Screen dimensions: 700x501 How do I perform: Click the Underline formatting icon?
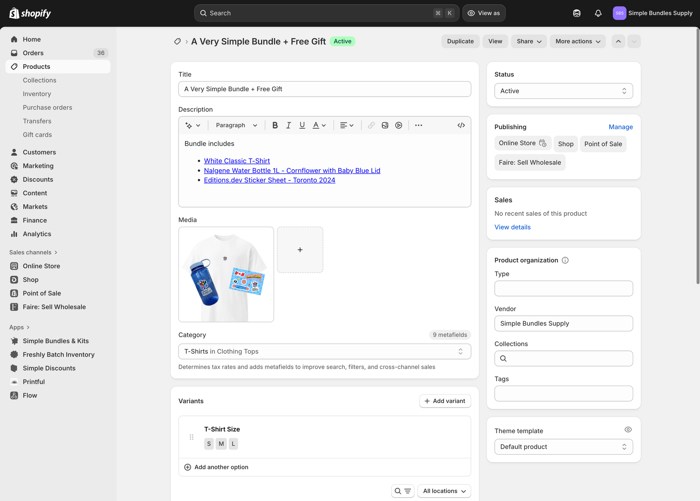coord(302,125)
